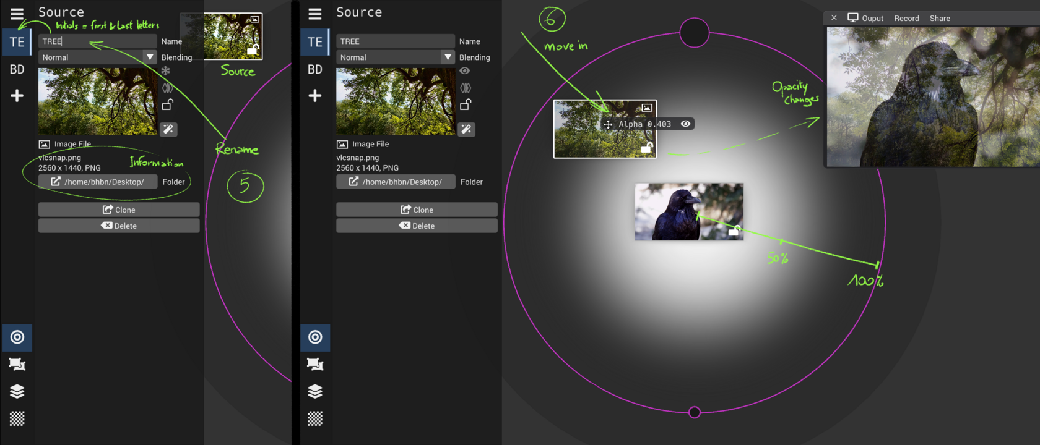The width and height of the screenshot is (1040, 445).
Task: Click the mirror flip icon in the right panel
Action: point(466,88)
